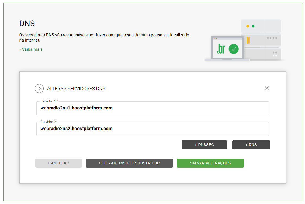Click the Alterar Servidores DNS title text
Screen dimensions: 305x204
(76, 89)
